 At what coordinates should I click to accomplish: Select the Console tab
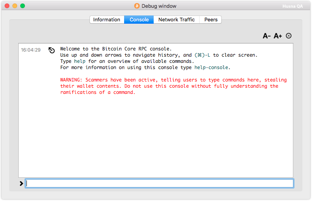(139, 20)
